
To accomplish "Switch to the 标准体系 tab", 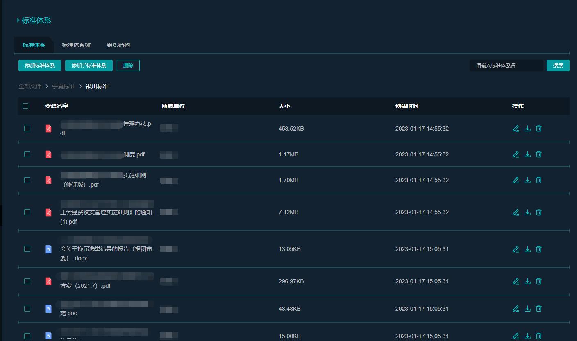I will (34, 45).
